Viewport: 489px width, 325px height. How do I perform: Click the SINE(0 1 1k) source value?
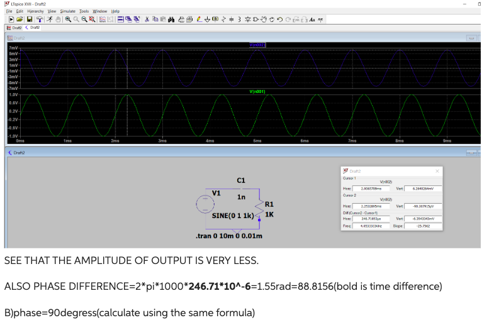tap(233, 216)
